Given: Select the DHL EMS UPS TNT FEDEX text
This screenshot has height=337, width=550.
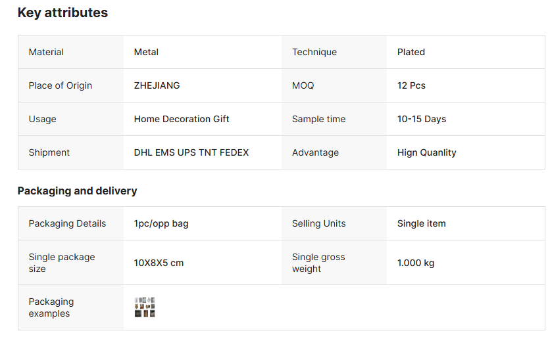Looking at the screenshot, I should 191,152.
